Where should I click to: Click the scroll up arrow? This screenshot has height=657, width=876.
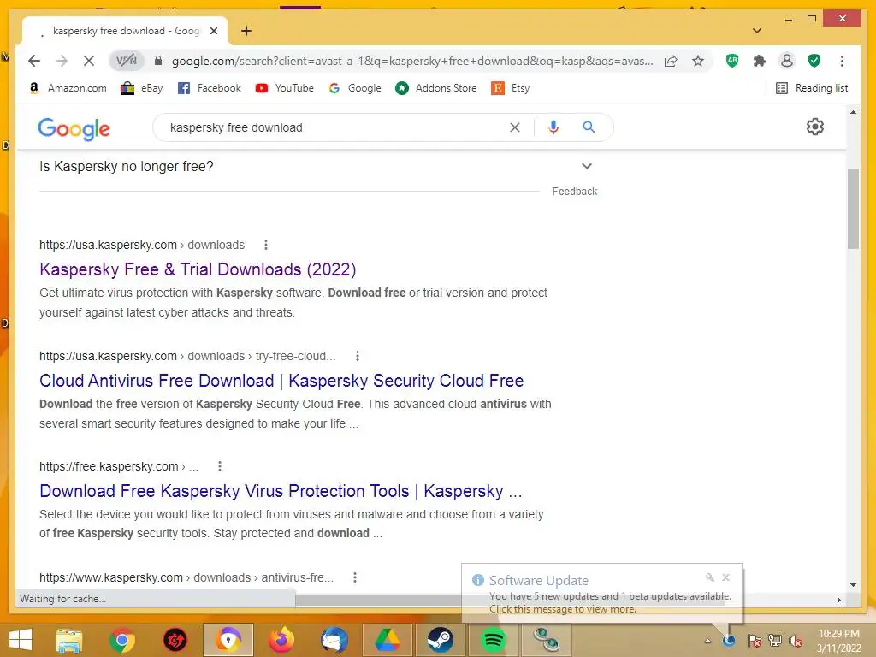(x=853, y=112)
